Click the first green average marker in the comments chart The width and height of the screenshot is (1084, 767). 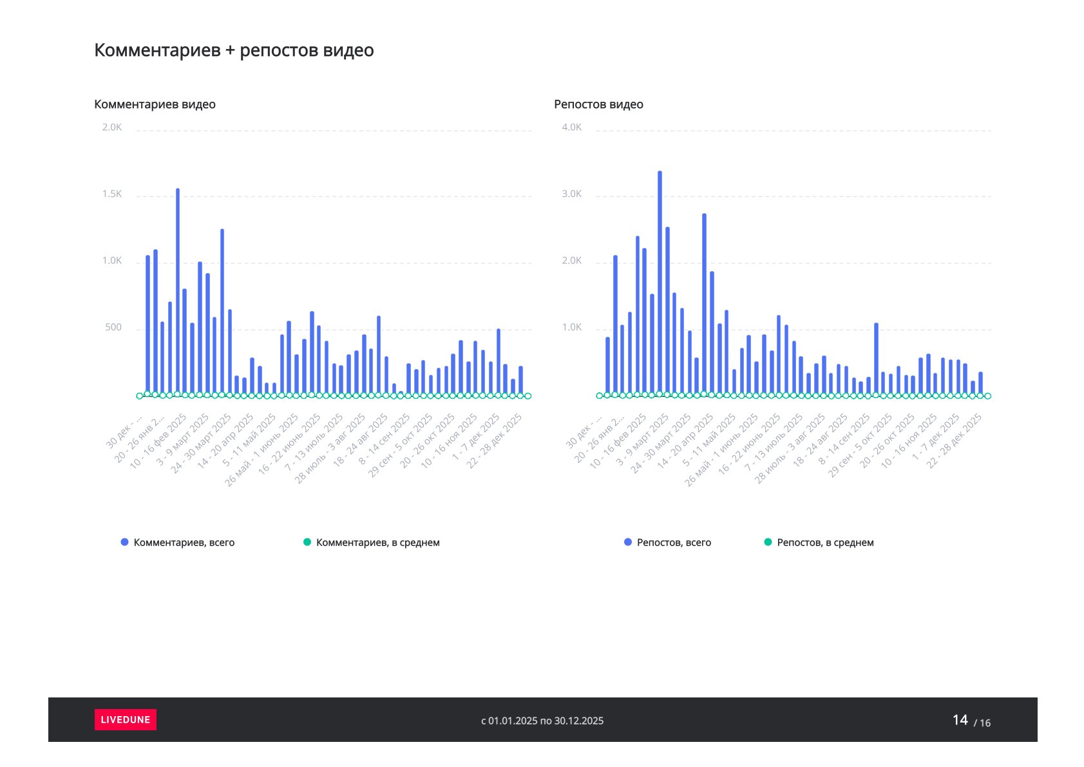tap(140, 396)
